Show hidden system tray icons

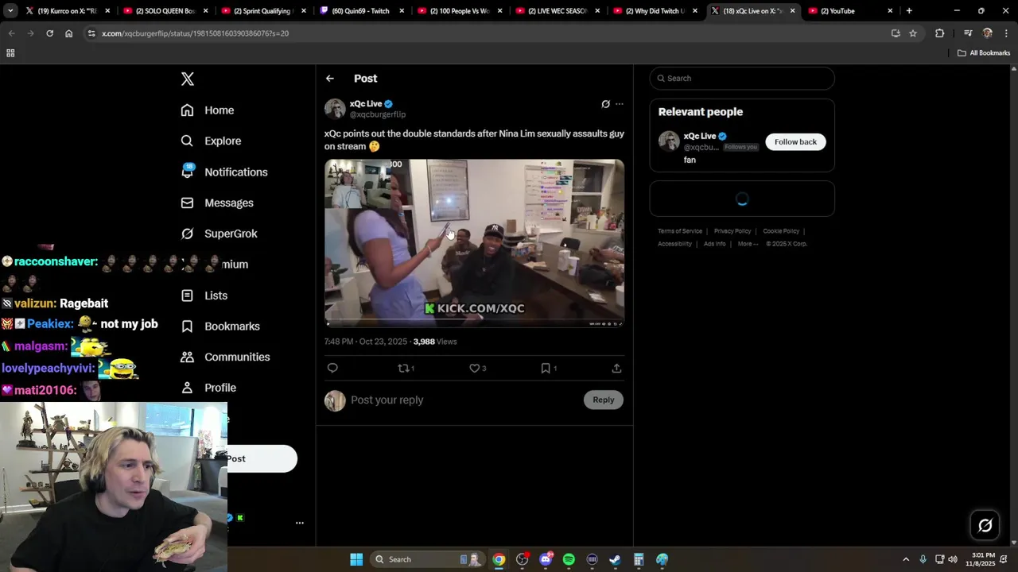[x=905, y=559]
